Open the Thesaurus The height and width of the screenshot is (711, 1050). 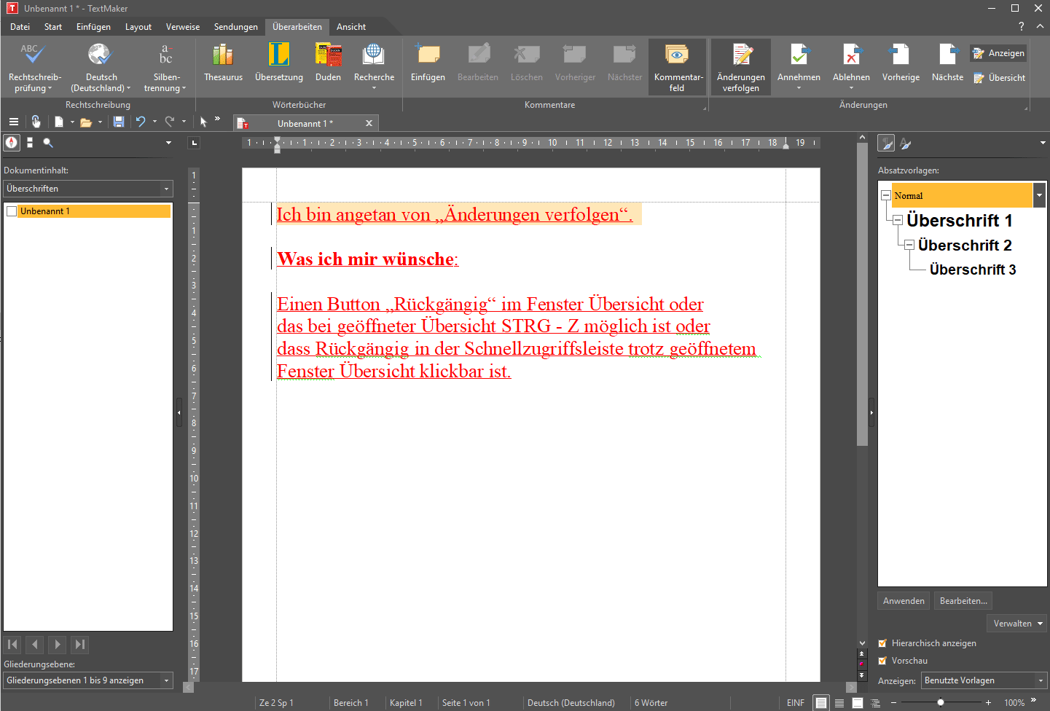[223, 63]
